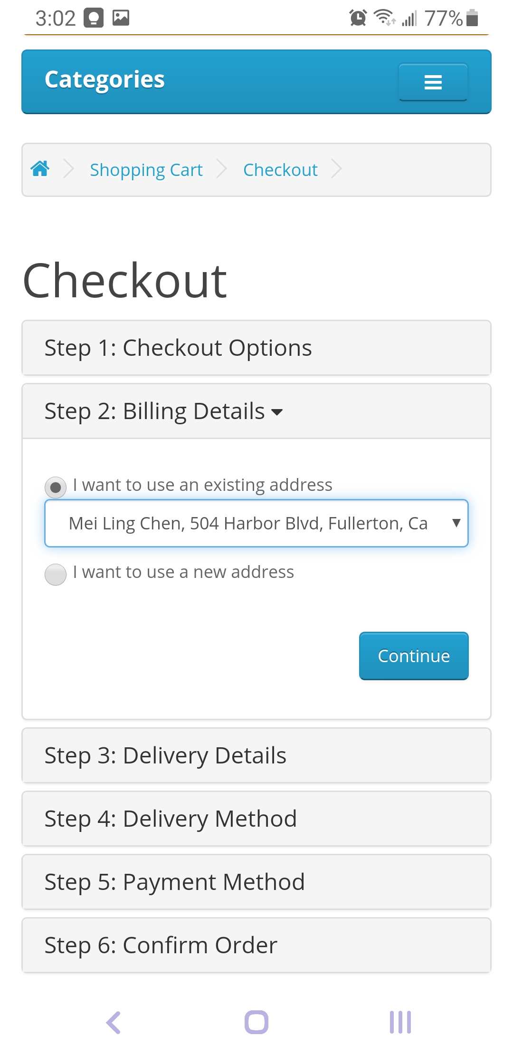Tap the image notification icon in status bar

[x=121, y=18]
